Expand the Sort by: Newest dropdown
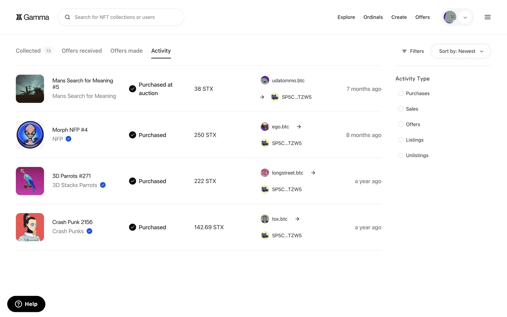Screen dimensions: 507x317 tap(461, 51)
